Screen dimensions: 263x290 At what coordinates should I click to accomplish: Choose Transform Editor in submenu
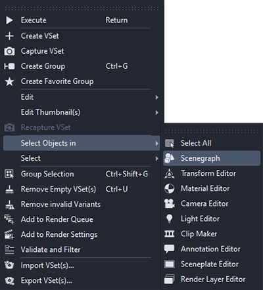tap(212, 173)
